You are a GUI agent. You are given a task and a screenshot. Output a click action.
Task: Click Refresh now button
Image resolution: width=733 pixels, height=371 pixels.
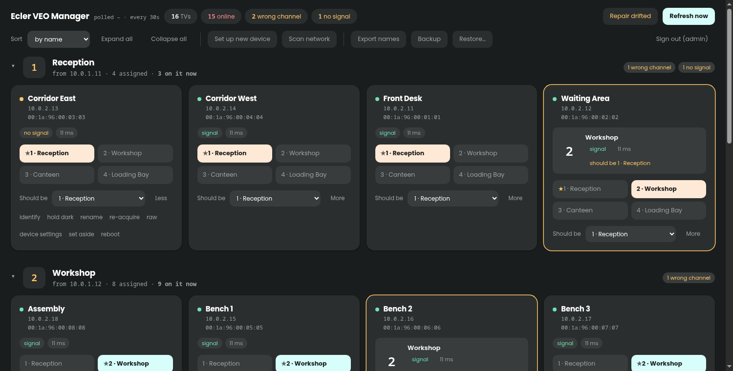click(x=689, y=16)
